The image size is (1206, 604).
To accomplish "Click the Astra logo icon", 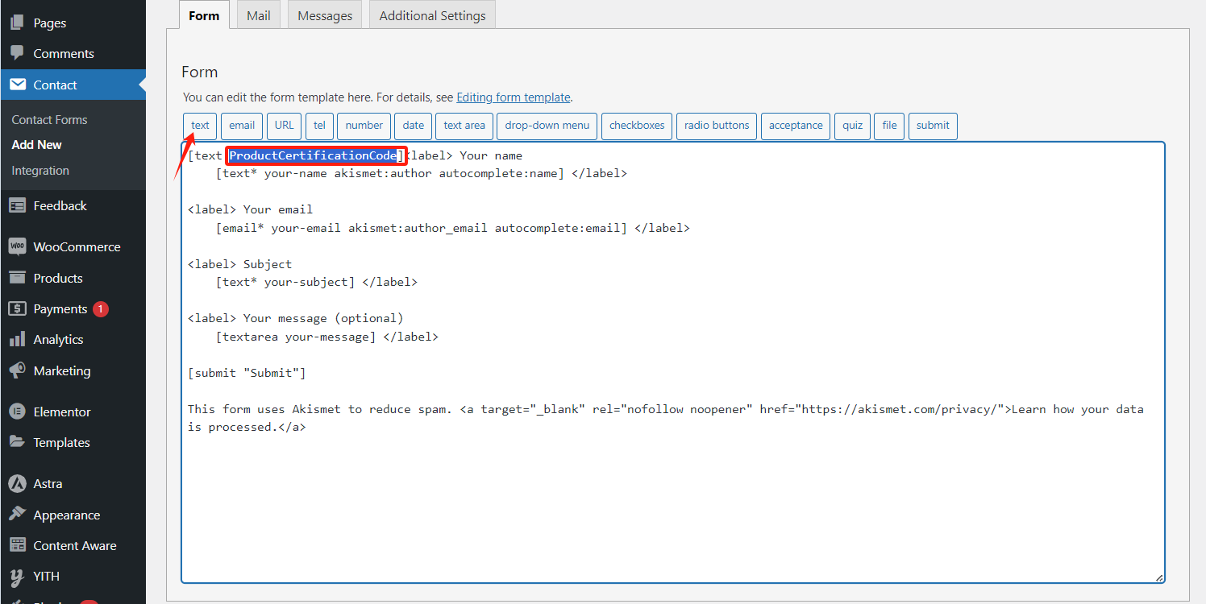I will (17, 484).
